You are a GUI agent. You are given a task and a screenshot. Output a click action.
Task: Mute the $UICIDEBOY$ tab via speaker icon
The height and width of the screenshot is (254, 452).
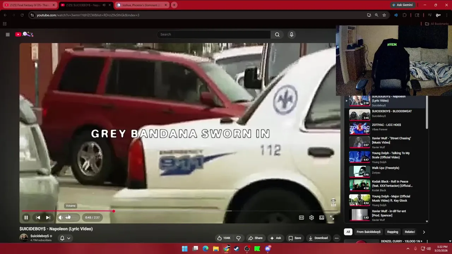click(104, 5)
